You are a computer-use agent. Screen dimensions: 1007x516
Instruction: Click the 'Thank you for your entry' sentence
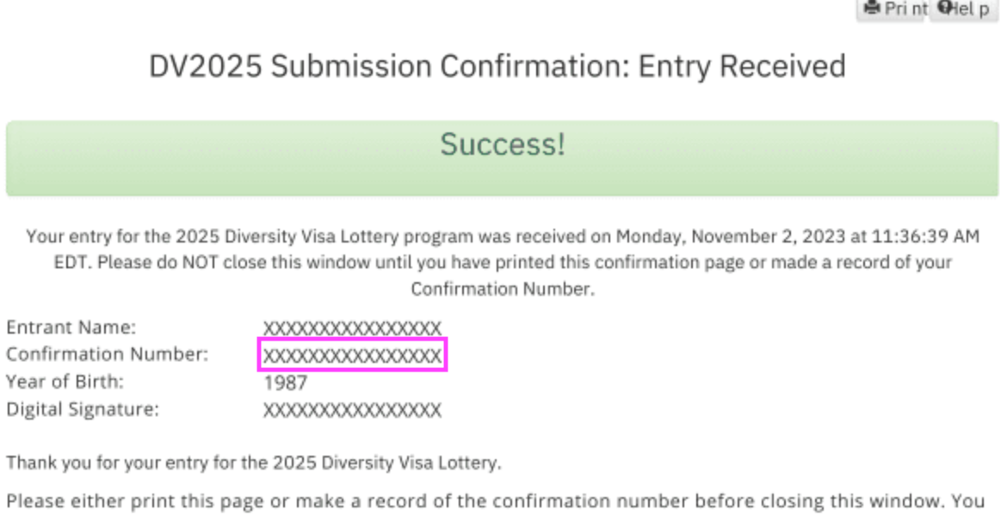click(x=254, y=463)
